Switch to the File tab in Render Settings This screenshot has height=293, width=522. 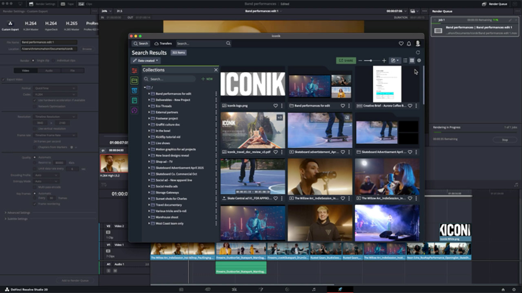73,70
